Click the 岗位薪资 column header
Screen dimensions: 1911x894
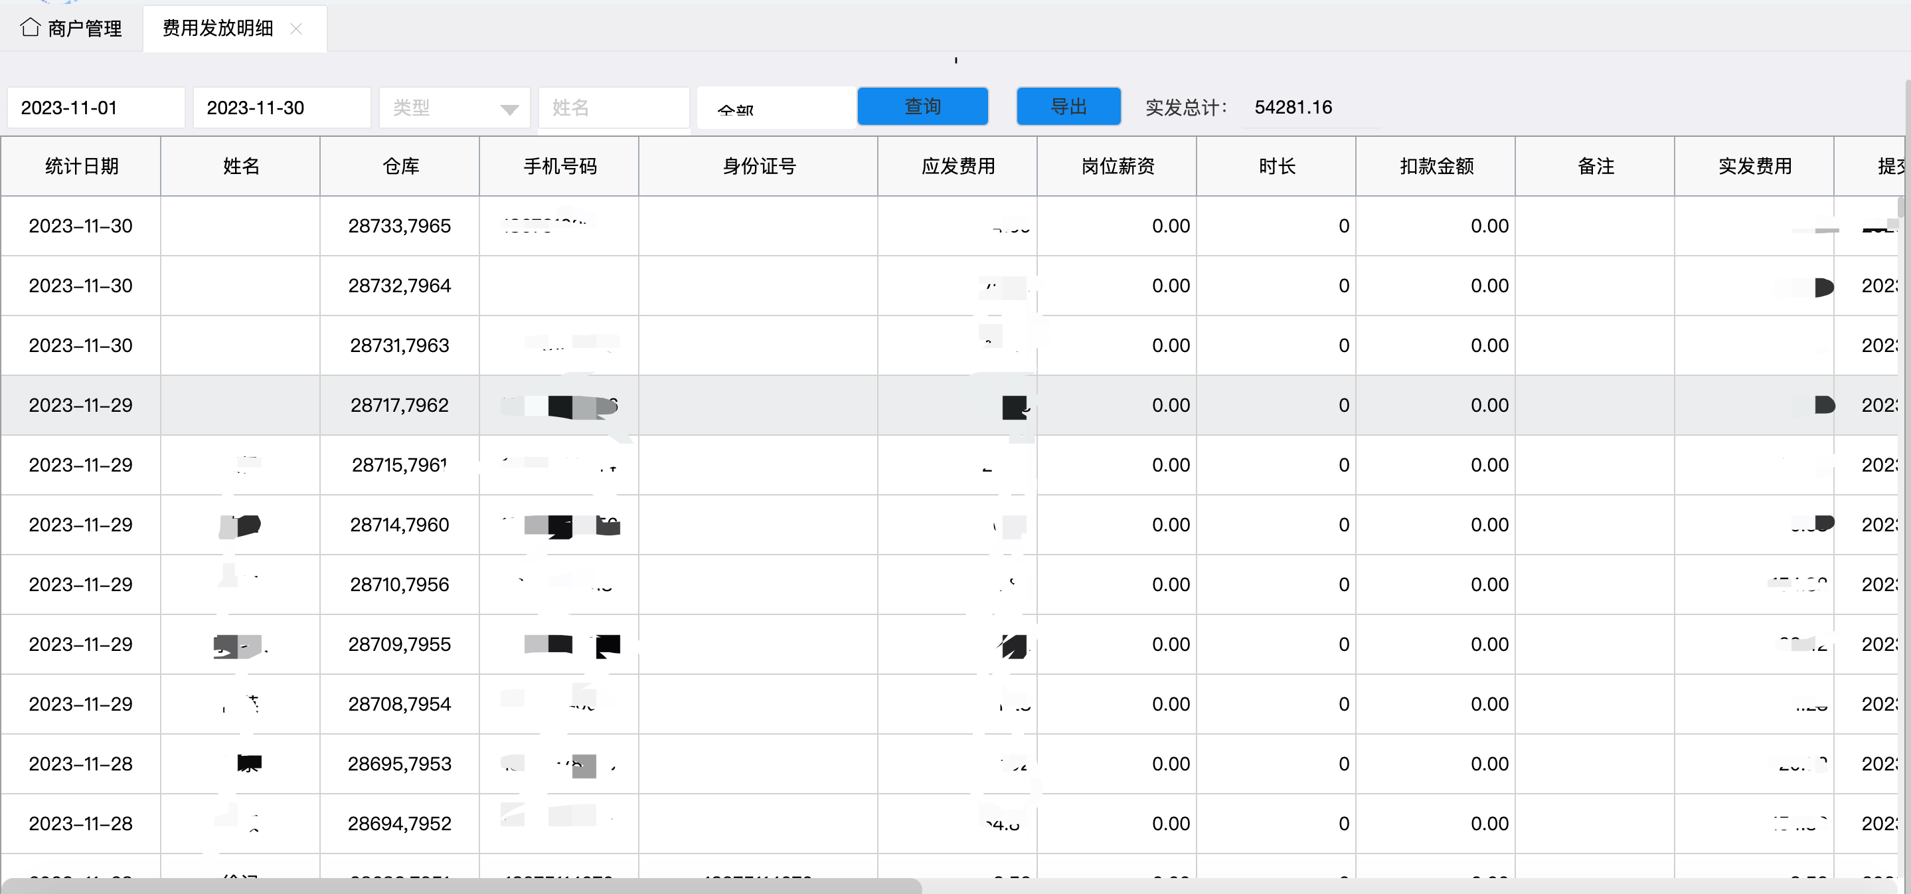(1118, 166)
